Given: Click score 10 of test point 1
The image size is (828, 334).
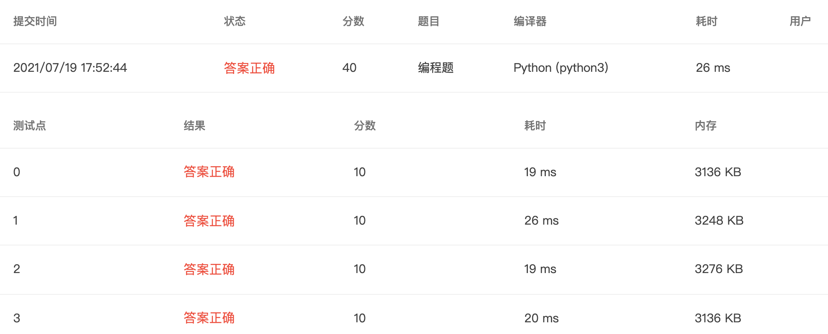Looking at the screenshot, I should click(x=360, y=220).
